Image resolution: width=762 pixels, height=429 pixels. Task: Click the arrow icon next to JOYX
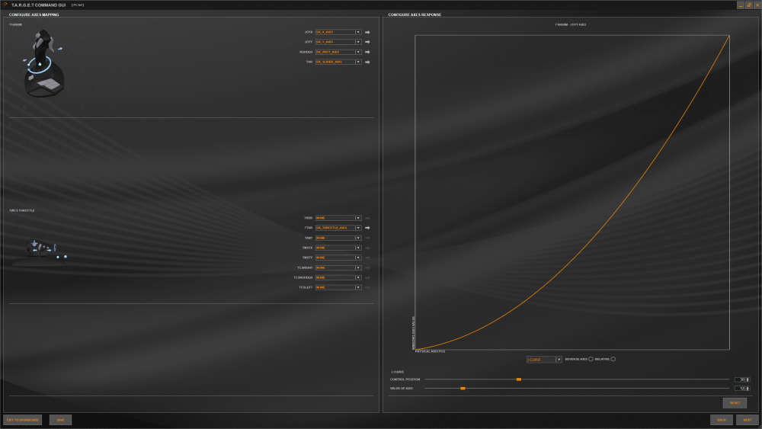tap(367, 32)
